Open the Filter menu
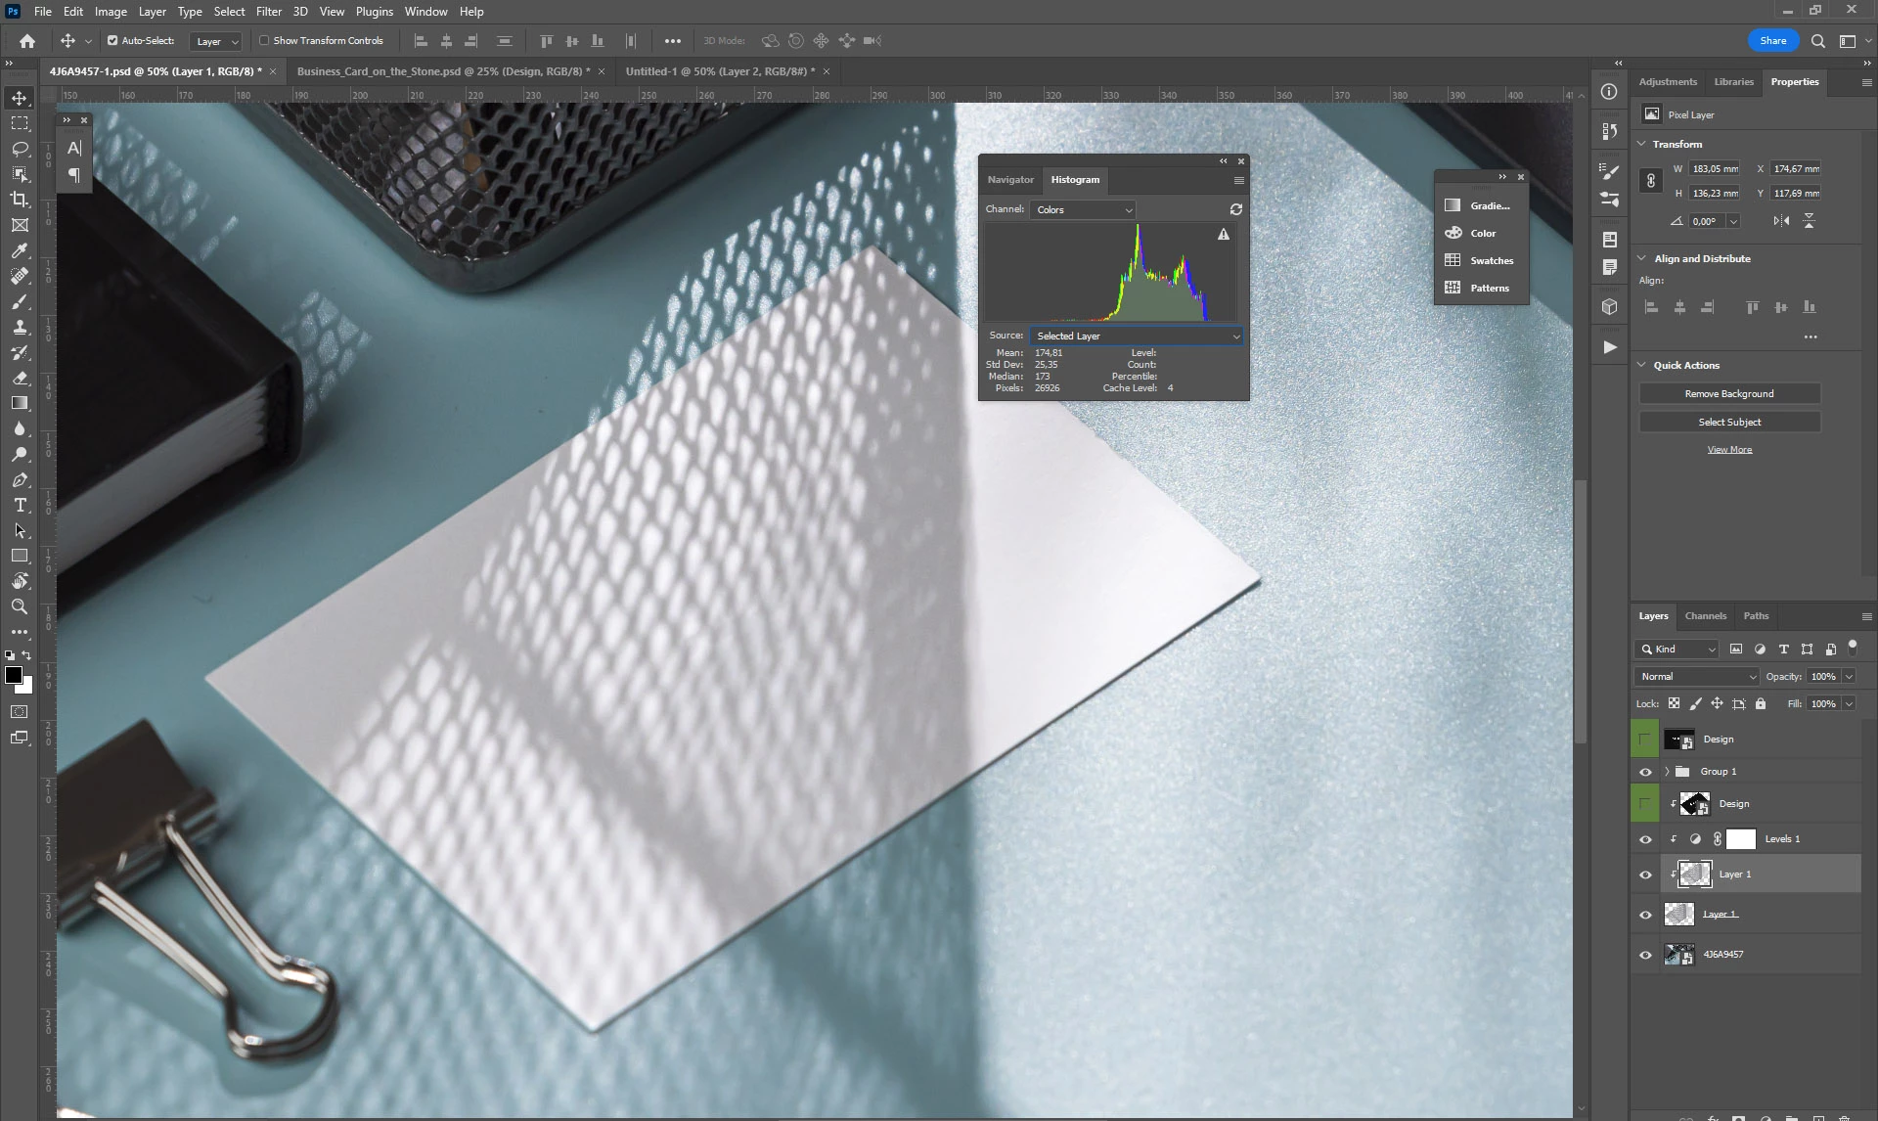This screenshot has width=1878, height=1121. pos(268,12)
